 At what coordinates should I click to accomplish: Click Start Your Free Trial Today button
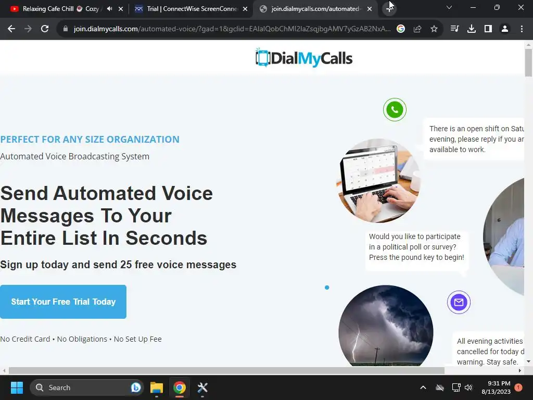(63, 302)
